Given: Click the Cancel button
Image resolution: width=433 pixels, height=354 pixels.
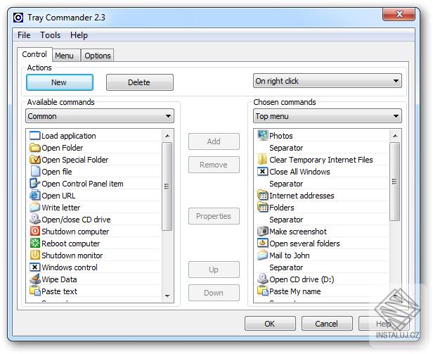Looking at the screenshot, I should [x=327, y=324].
